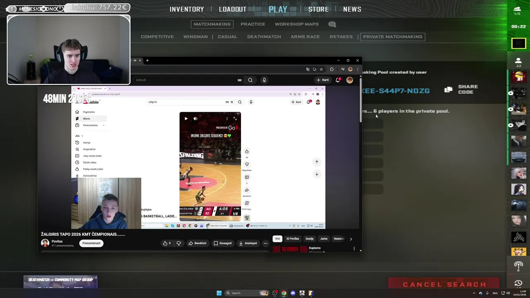Open options menu for Kupiuros video
530x298 pixels.
(354, 249)
